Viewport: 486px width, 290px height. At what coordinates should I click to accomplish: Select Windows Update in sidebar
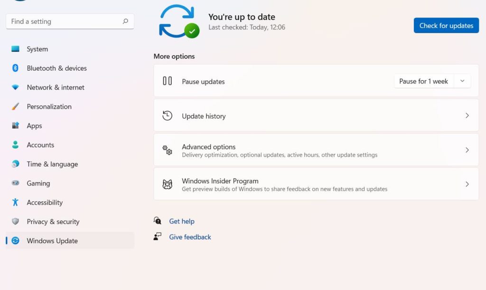(x=70, y=241)
